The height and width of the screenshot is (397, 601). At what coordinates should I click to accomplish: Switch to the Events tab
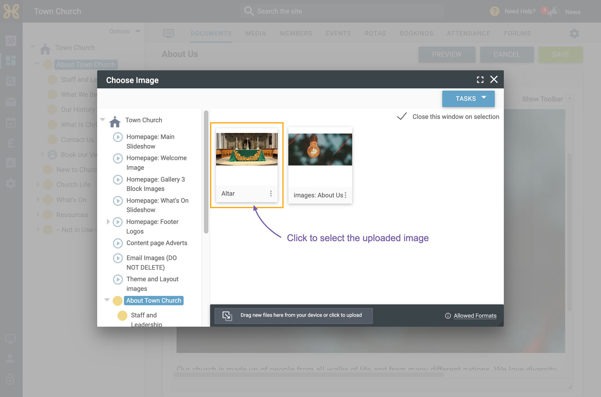click(338, 33)
